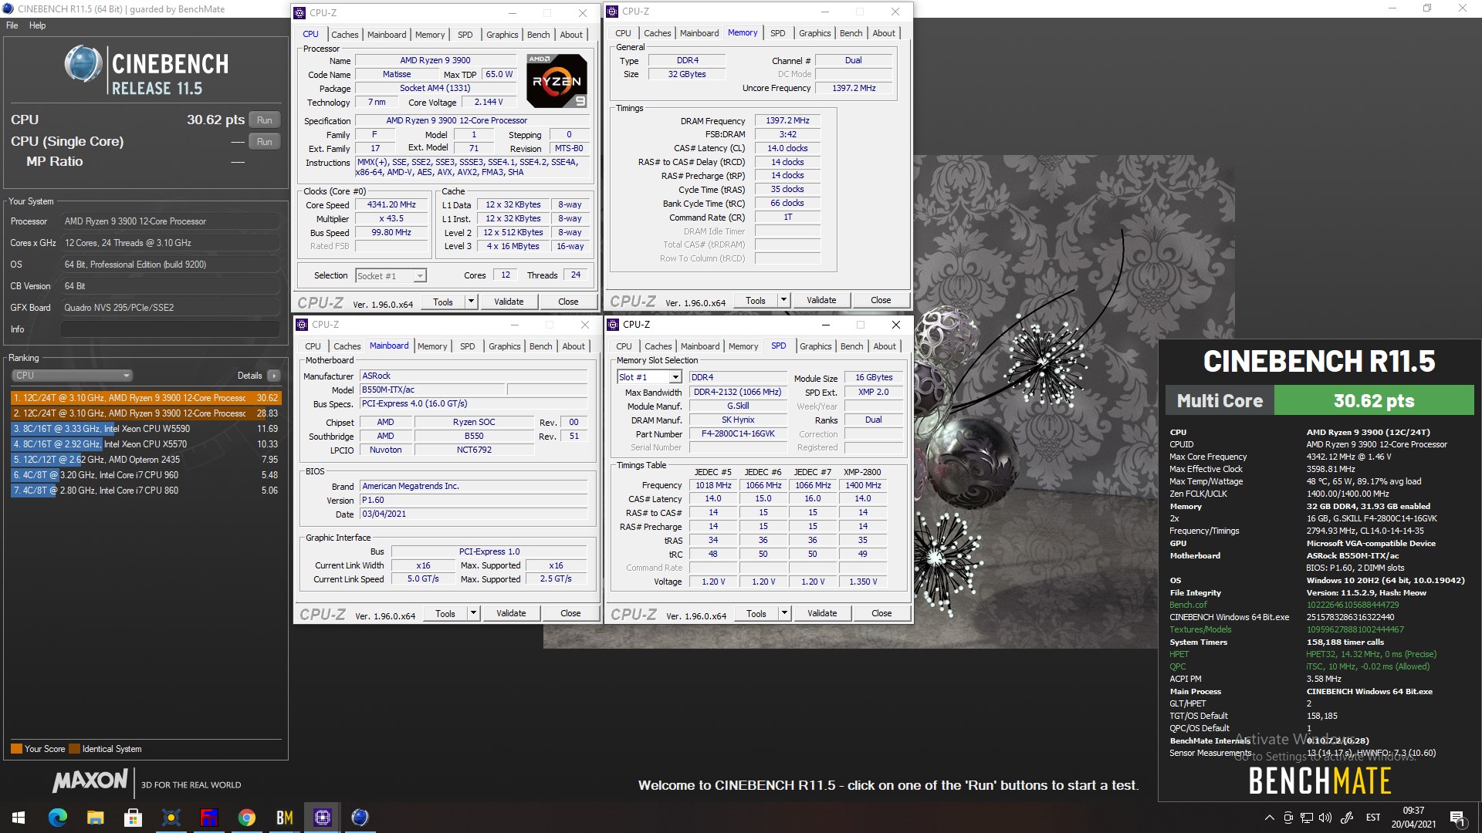Open the Windows Start menu

coord(19,818)
